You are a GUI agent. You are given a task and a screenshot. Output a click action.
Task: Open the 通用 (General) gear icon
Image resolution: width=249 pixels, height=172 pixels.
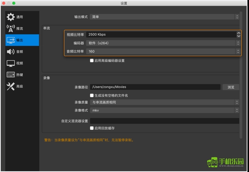coord(11,17)
